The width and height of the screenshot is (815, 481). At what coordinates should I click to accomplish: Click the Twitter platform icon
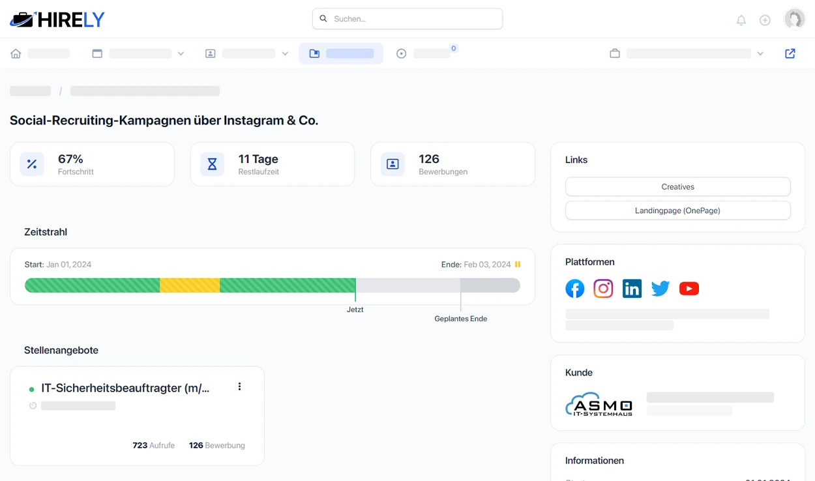[660, 289]
